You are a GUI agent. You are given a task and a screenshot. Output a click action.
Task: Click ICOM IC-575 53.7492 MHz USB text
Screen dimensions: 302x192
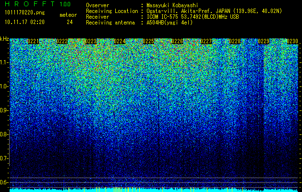(193, 17)
